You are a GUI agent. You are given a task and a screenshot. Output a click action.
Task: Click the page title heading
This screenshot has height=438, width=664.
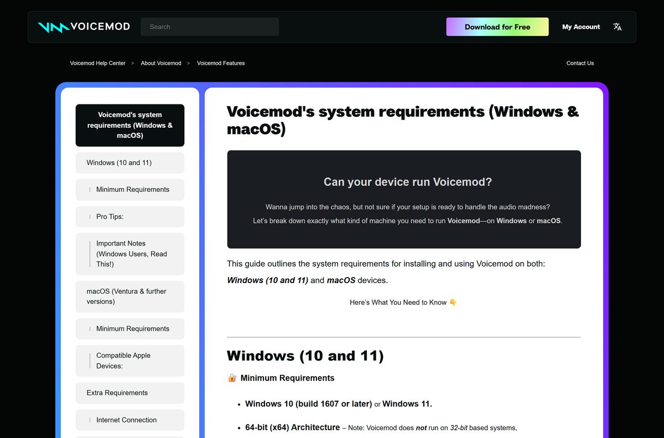pyautogui.click(x=403, y=121)
